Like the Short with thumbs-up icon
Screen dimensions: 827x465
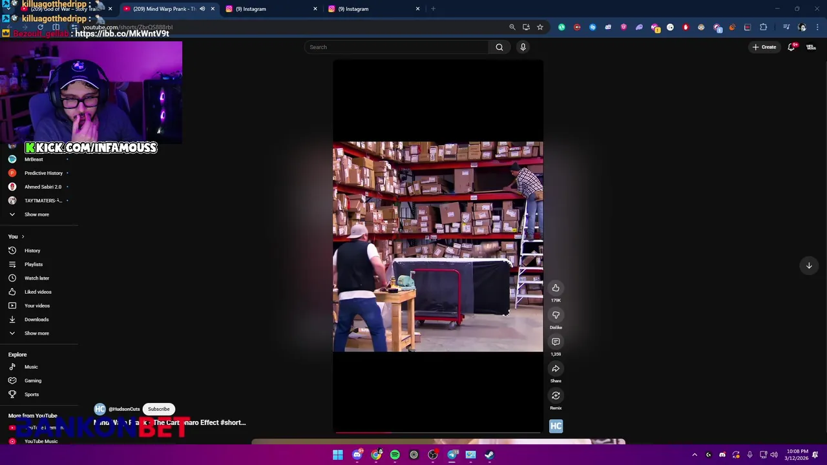(x=556, y=288)
